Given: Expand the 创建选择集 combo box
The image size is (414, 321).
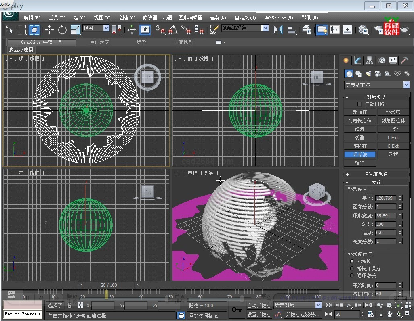Looking at the screenshot, I should [x=265, y=28].
